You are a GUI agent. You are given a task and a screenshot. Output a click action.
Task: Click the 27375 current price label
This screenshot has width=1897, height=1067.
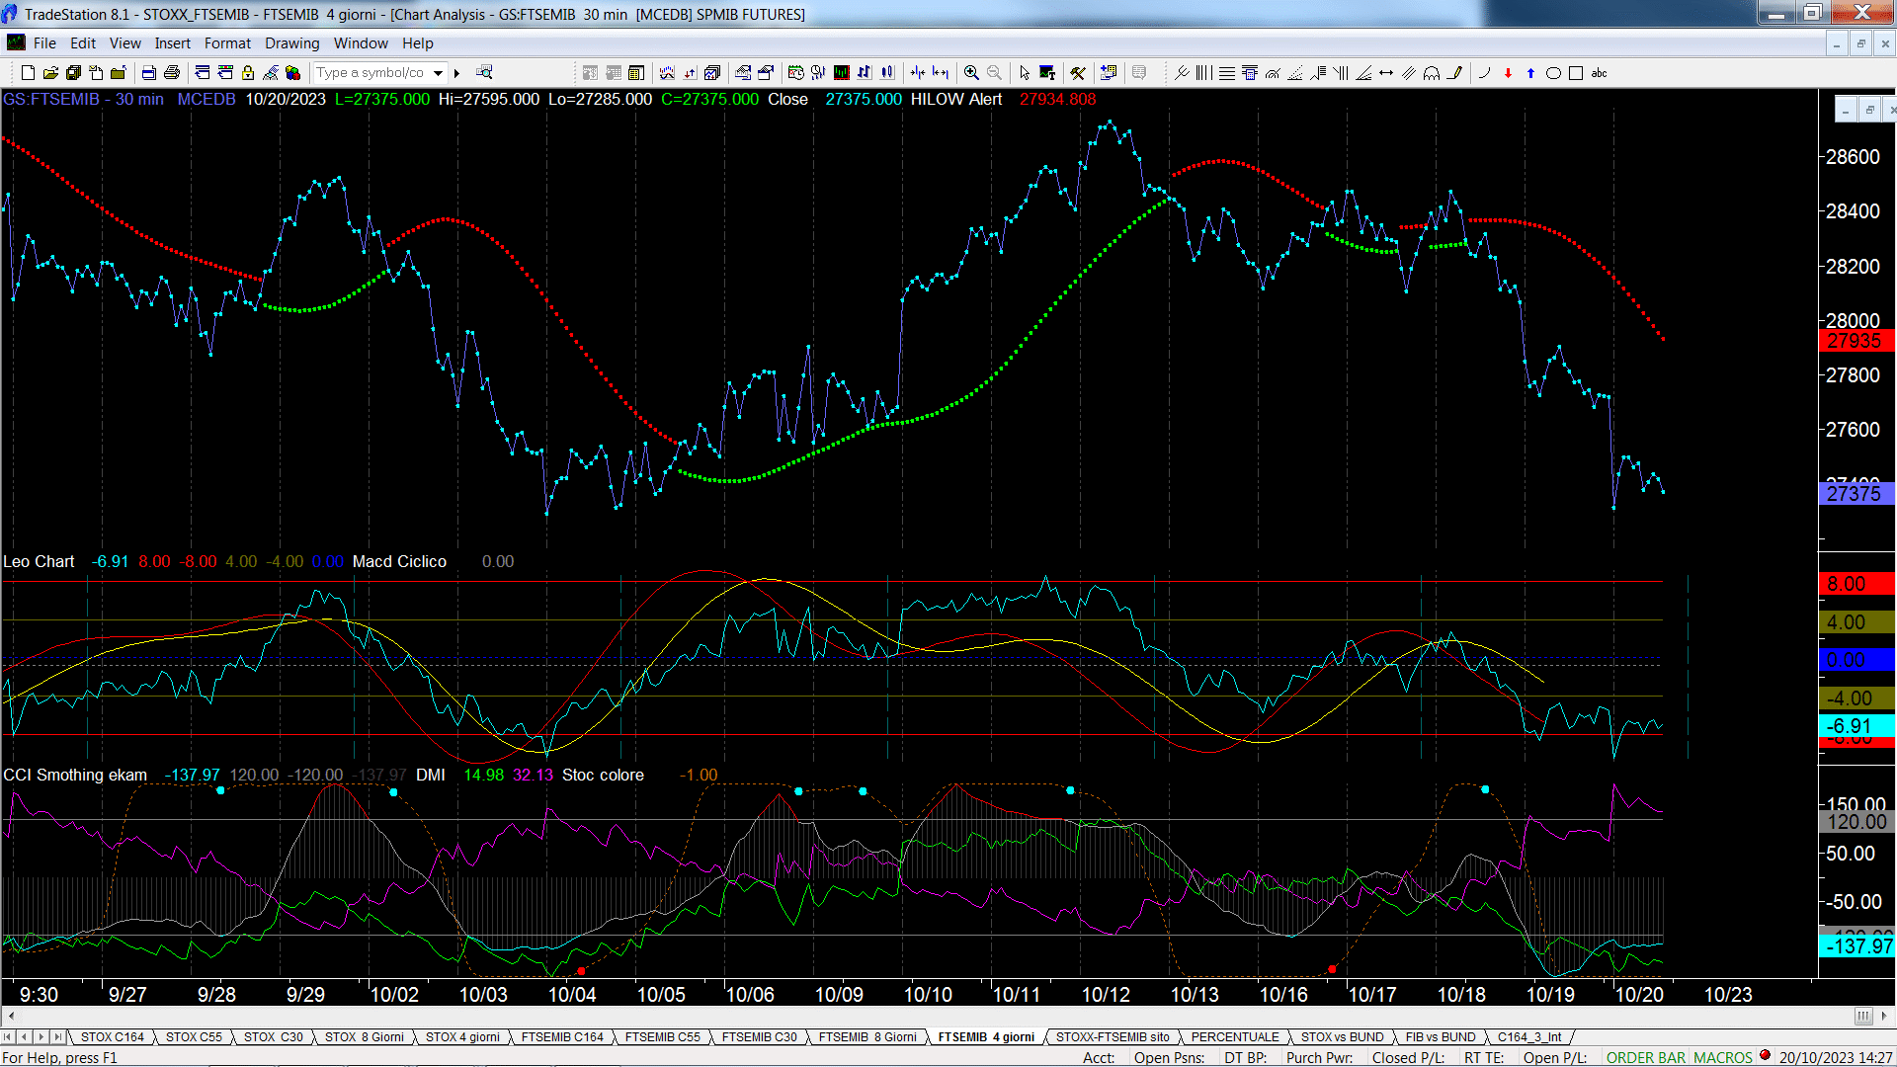click(x=1856, y=493)
